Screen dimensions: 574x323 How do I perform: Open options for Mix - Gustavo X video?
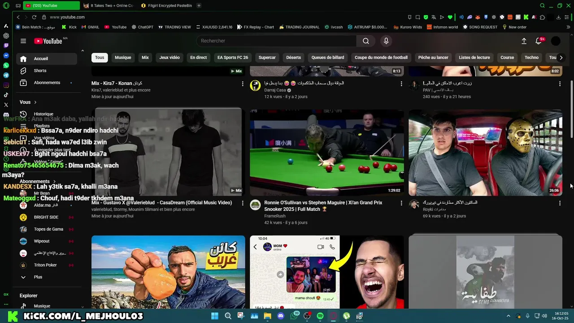coord(243,203)
